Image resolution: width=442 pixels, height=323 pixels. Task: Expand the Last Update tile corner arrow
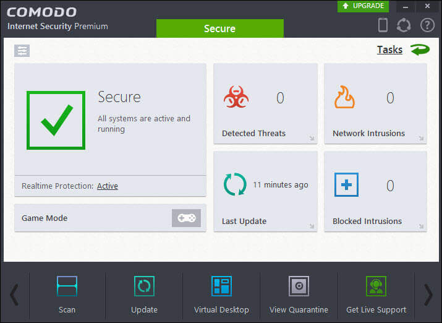click(x=312, y=226)
